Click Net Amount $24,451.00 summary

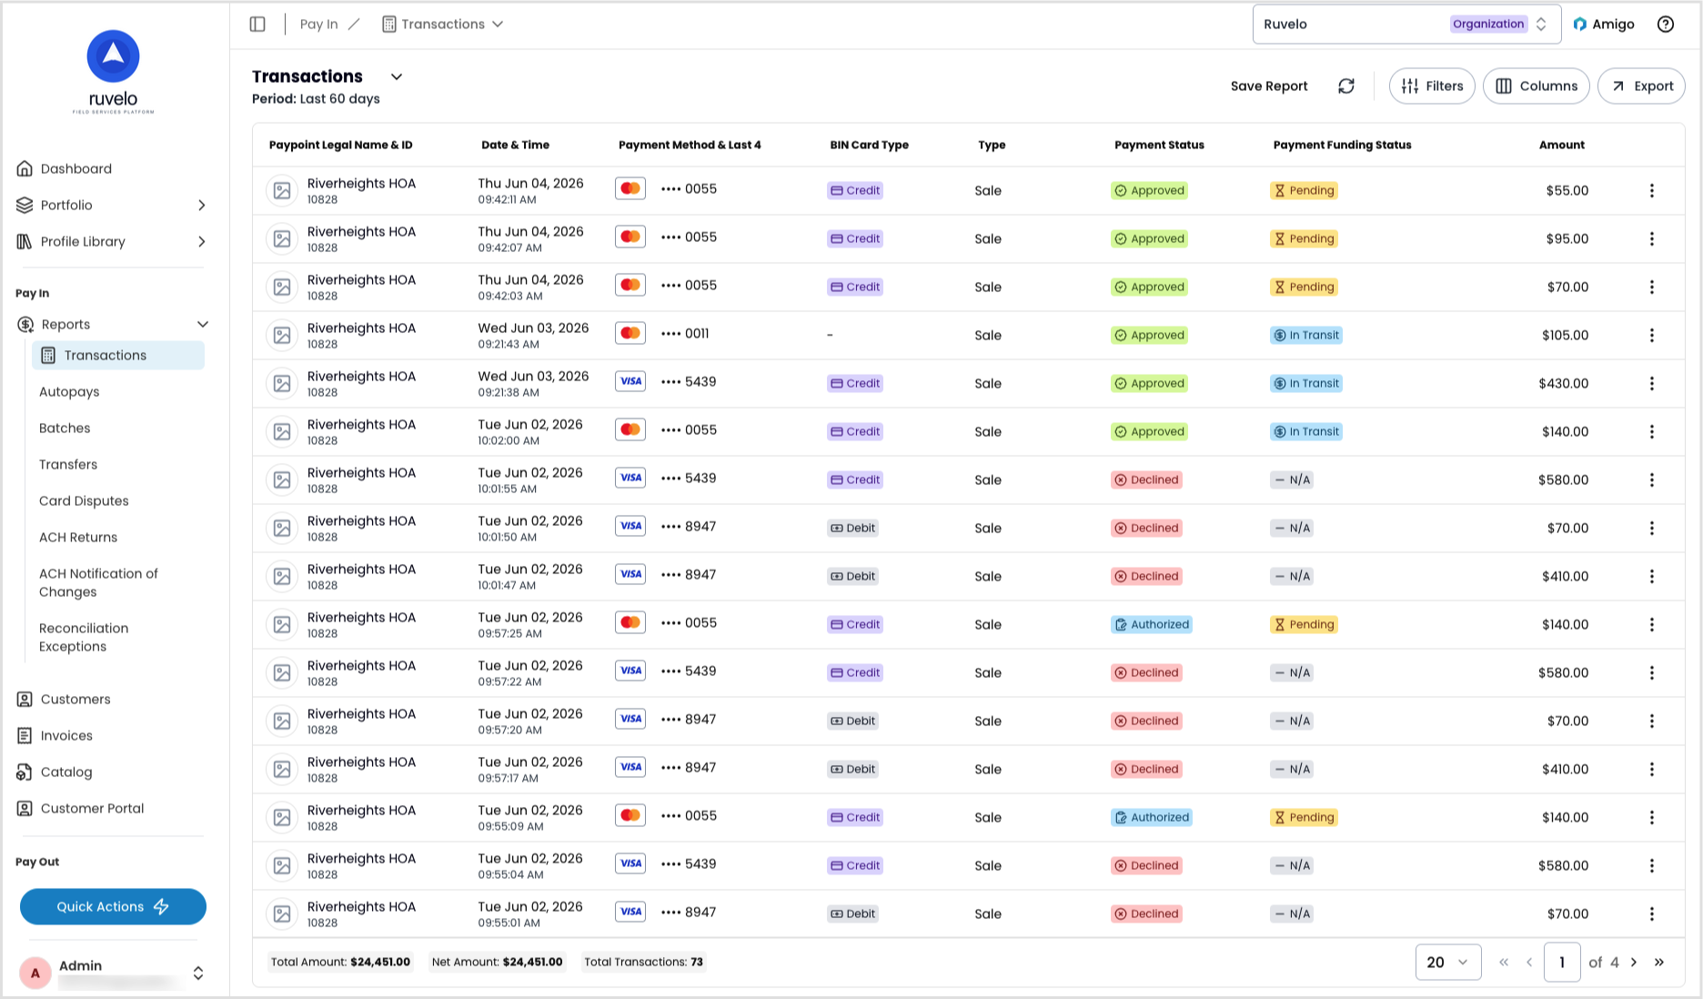point(497,963)
